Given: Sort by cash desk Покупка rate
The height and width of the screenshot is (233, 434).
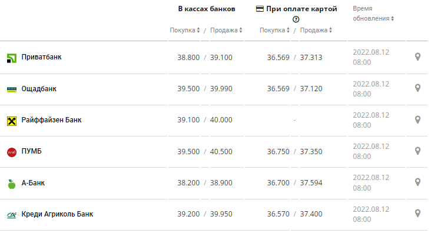Looking at the screenshot, I should pyautogui.click(x=185, y=30).
